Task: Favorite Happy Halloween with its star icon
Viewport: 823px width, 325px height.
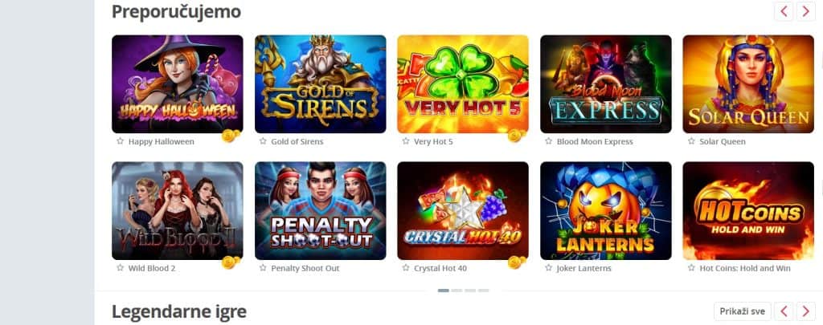Action: [x=121, y=141]
